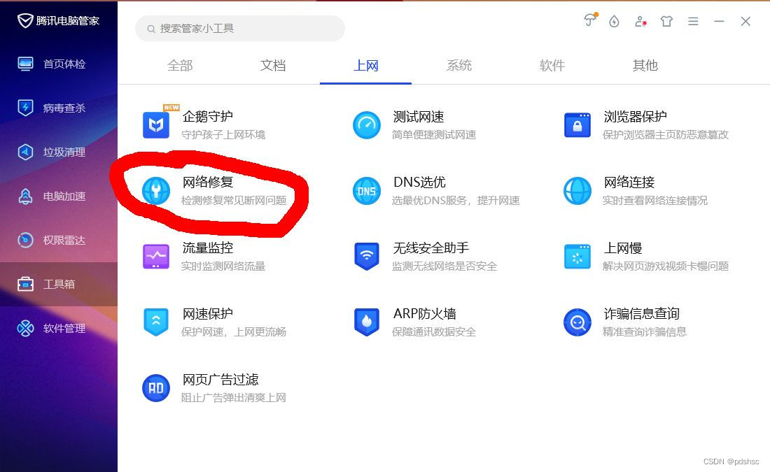This screenshot has width=770, height=472.
Task: Click the 网络修复 title text
Action: (x=208, y=182)
